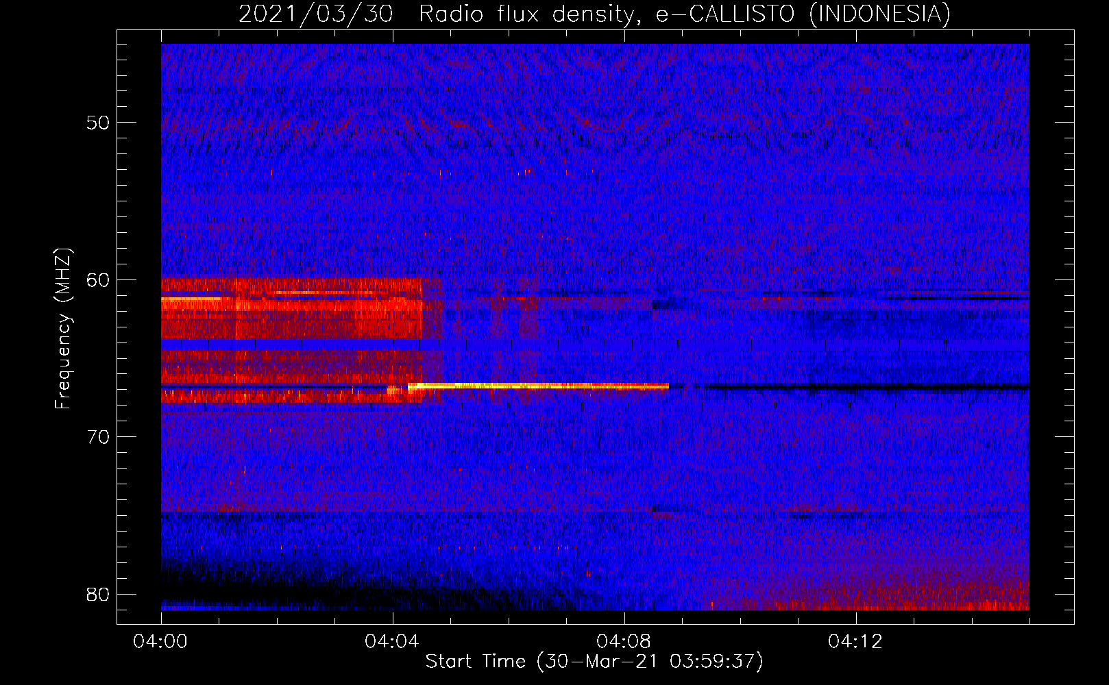Screen dimensions: 1109x685
Task: Select the 70 MHz frequency tick label
Action: pyautogui.click(x=98, y=437)
